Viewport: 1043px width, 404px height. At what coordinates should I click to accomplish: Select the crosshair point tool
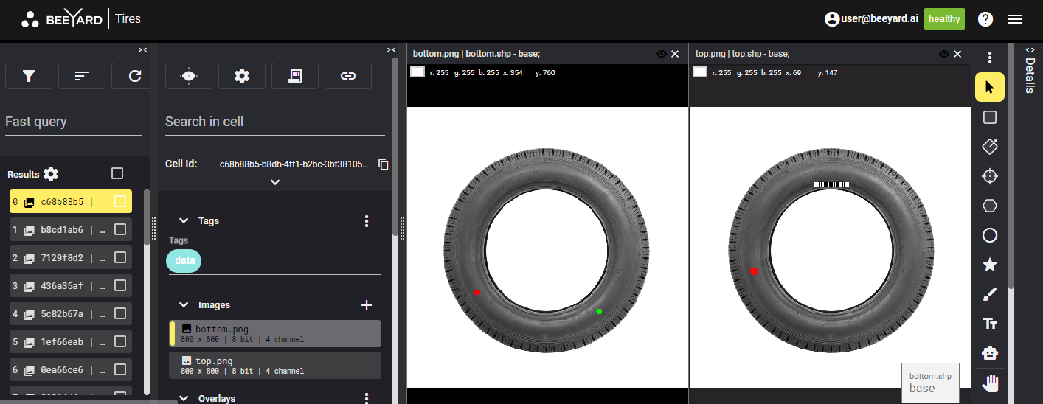coord(990,176)
